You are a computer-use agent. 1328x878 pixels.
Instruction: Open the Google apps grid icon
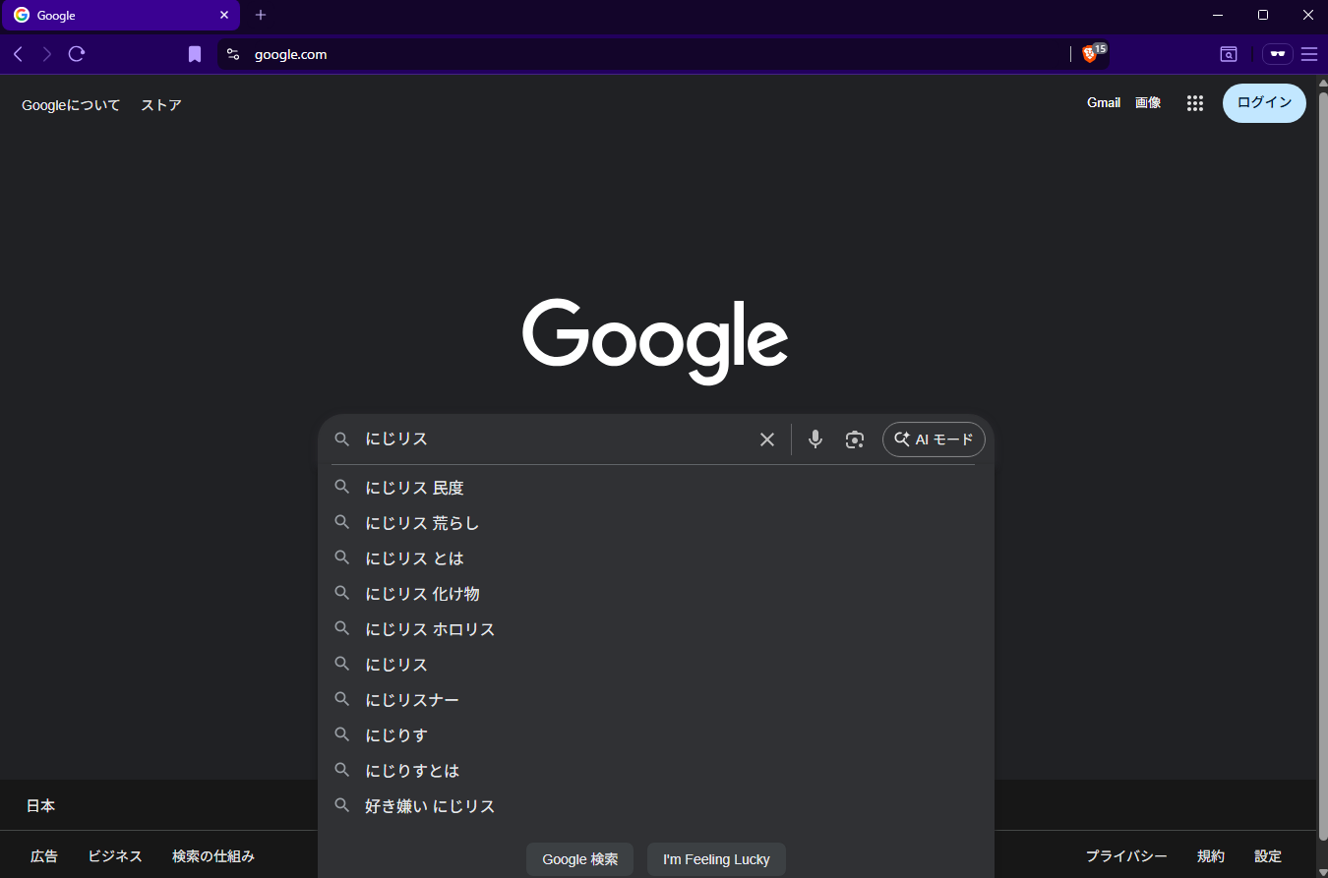click(x=1195, y=103)
